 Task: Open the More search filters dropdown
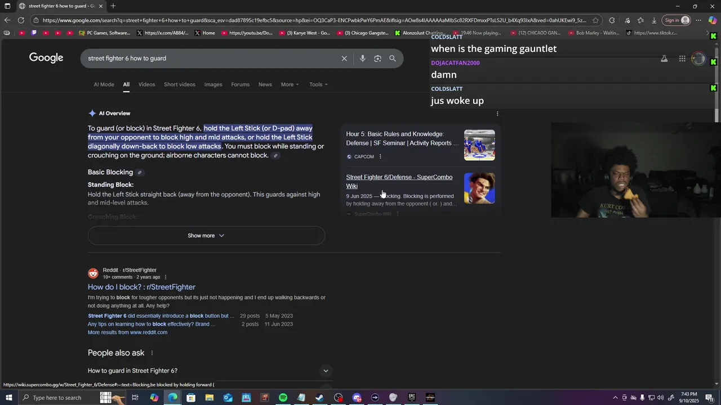point(290,84)
